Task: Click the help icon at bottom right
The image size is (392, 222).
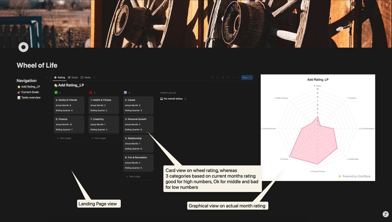Action: pos(385,214)
